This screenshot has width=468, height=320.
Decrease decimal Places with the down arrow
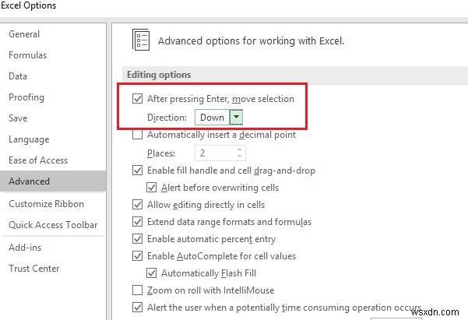click(x=240, y=156)
